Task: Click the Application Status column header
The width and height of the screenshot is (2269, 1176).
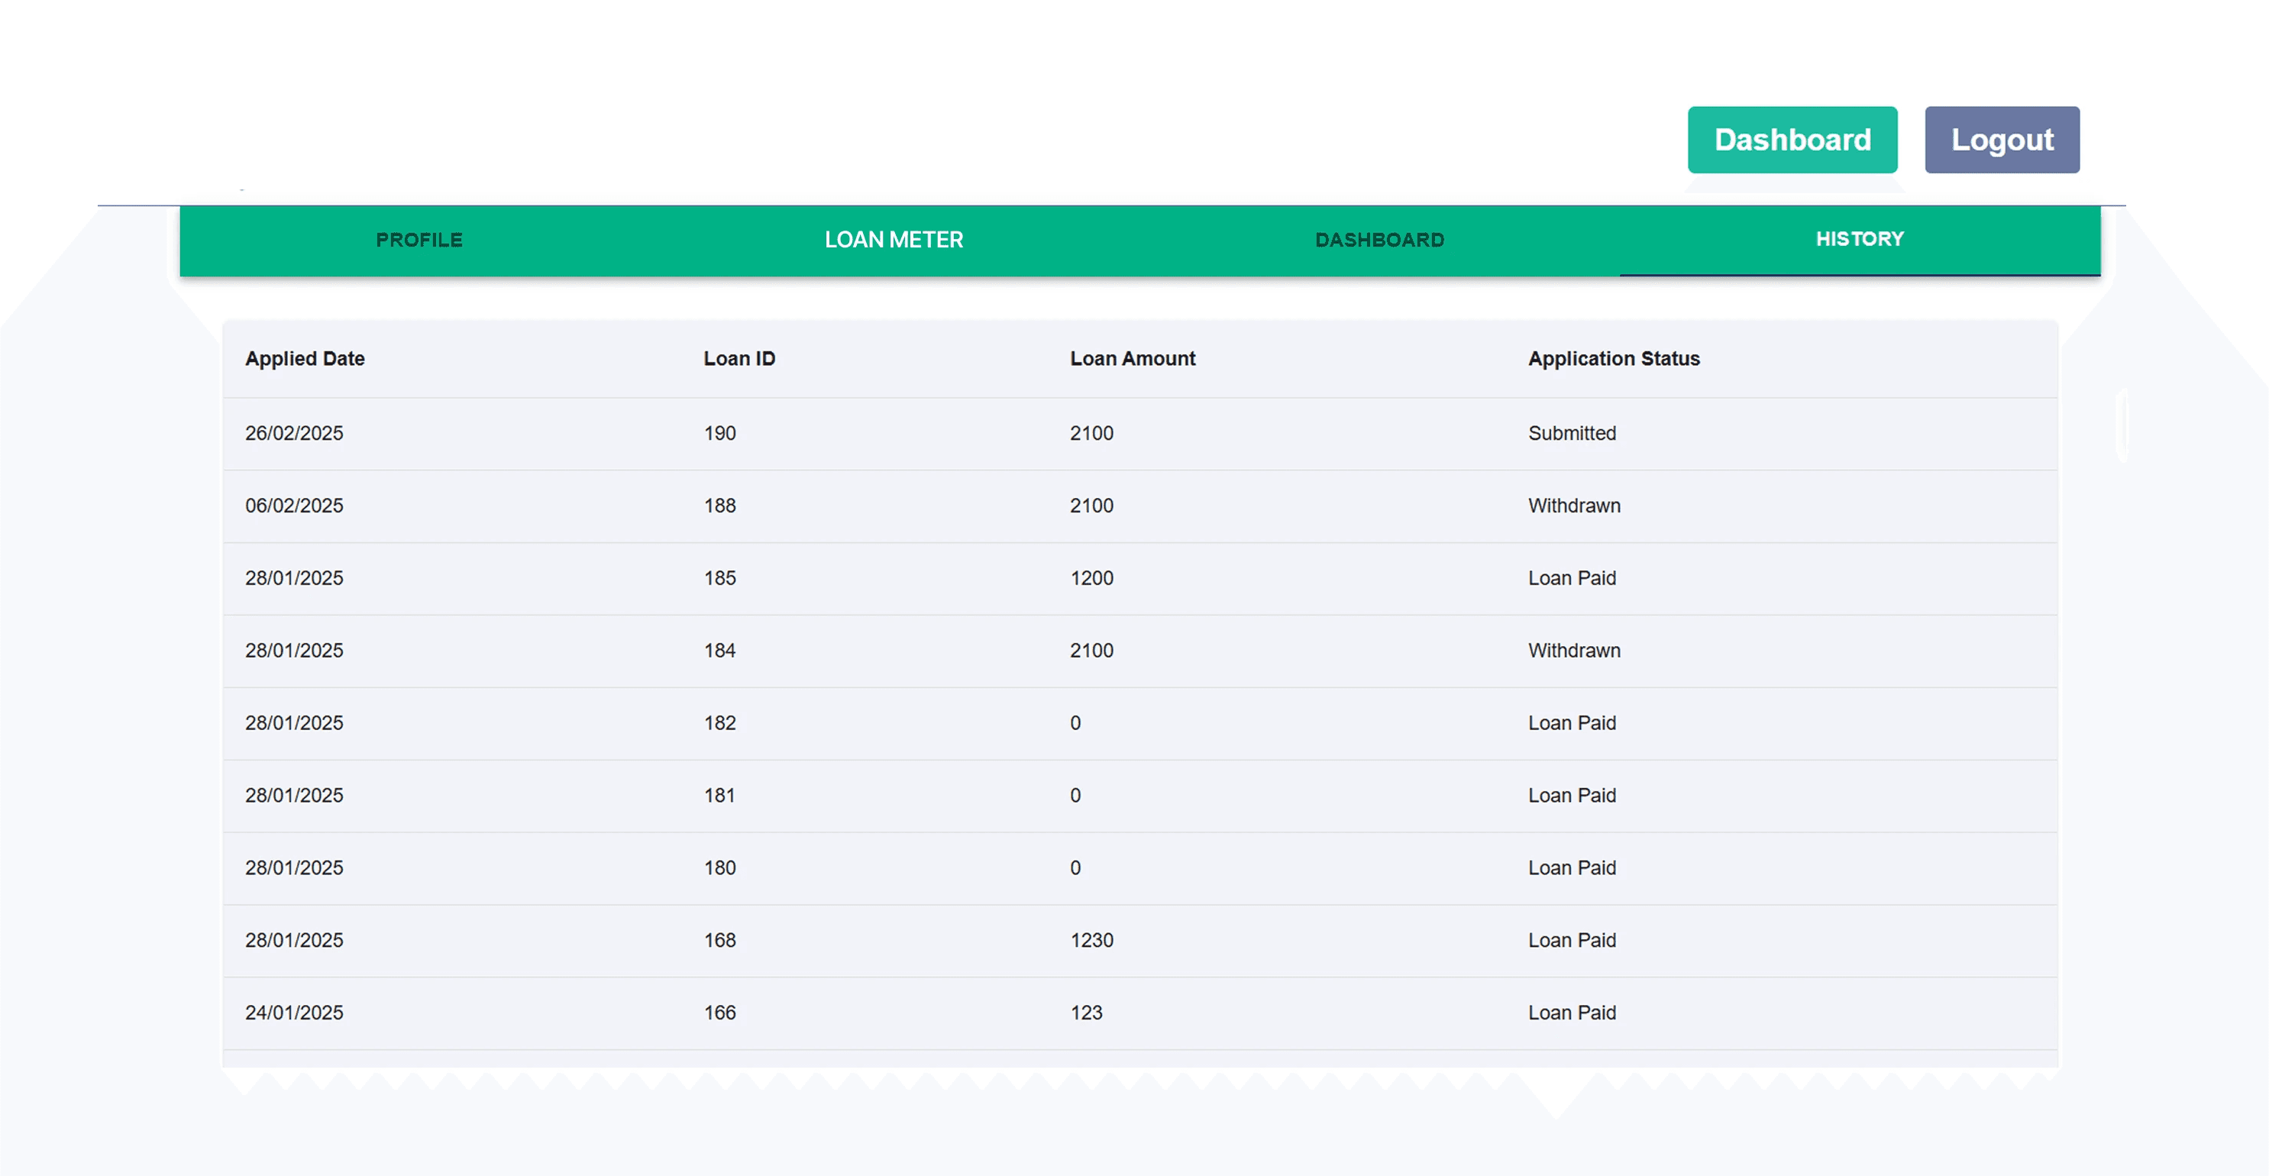Action: (1613, 358)
